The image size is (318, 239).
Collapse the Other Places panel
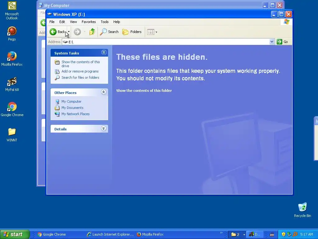click(x=103, y=92)
